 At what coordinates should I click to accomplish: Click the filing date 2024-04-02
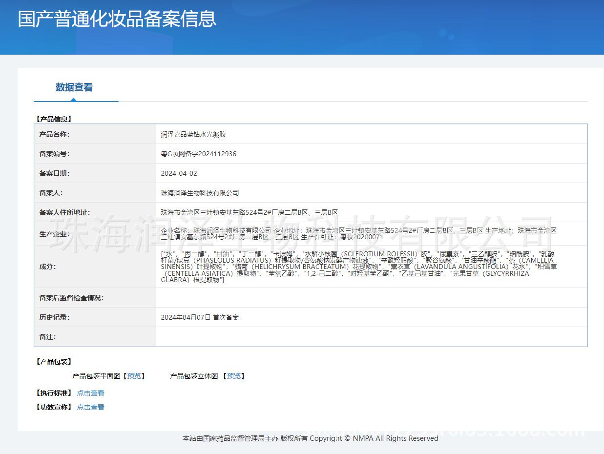(x=179, y=173)
